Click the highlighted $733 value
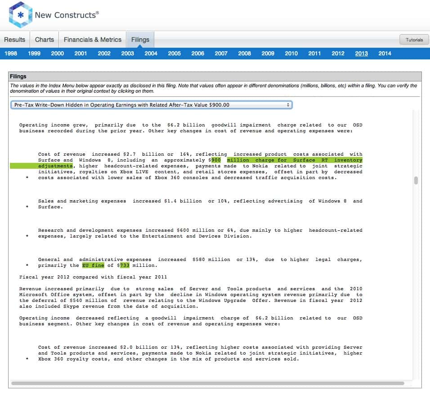The width and height of the screenshot is (430, 400). point(125,265)
